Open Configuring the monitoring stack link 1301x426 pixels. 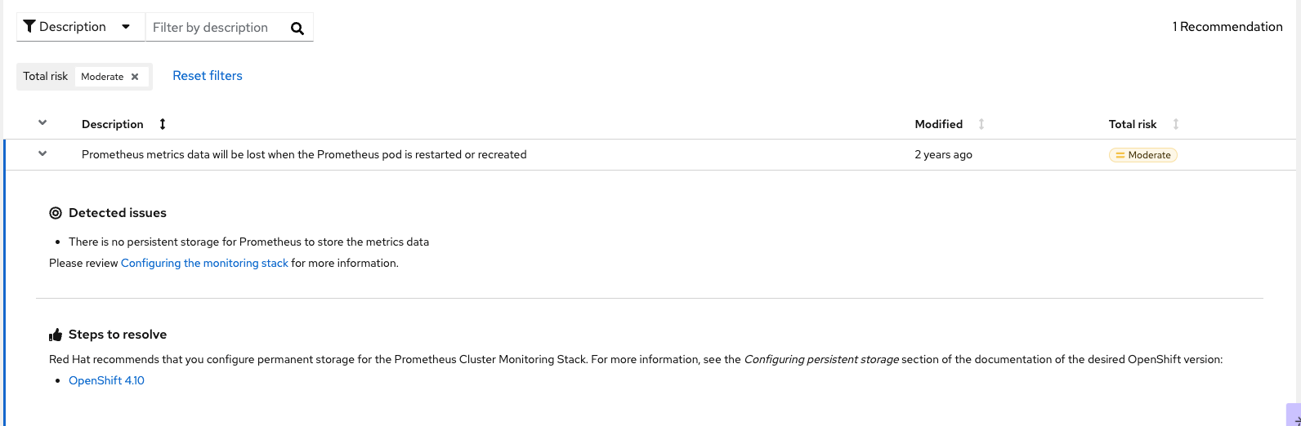pyautogui.click(x=204, y=263)
